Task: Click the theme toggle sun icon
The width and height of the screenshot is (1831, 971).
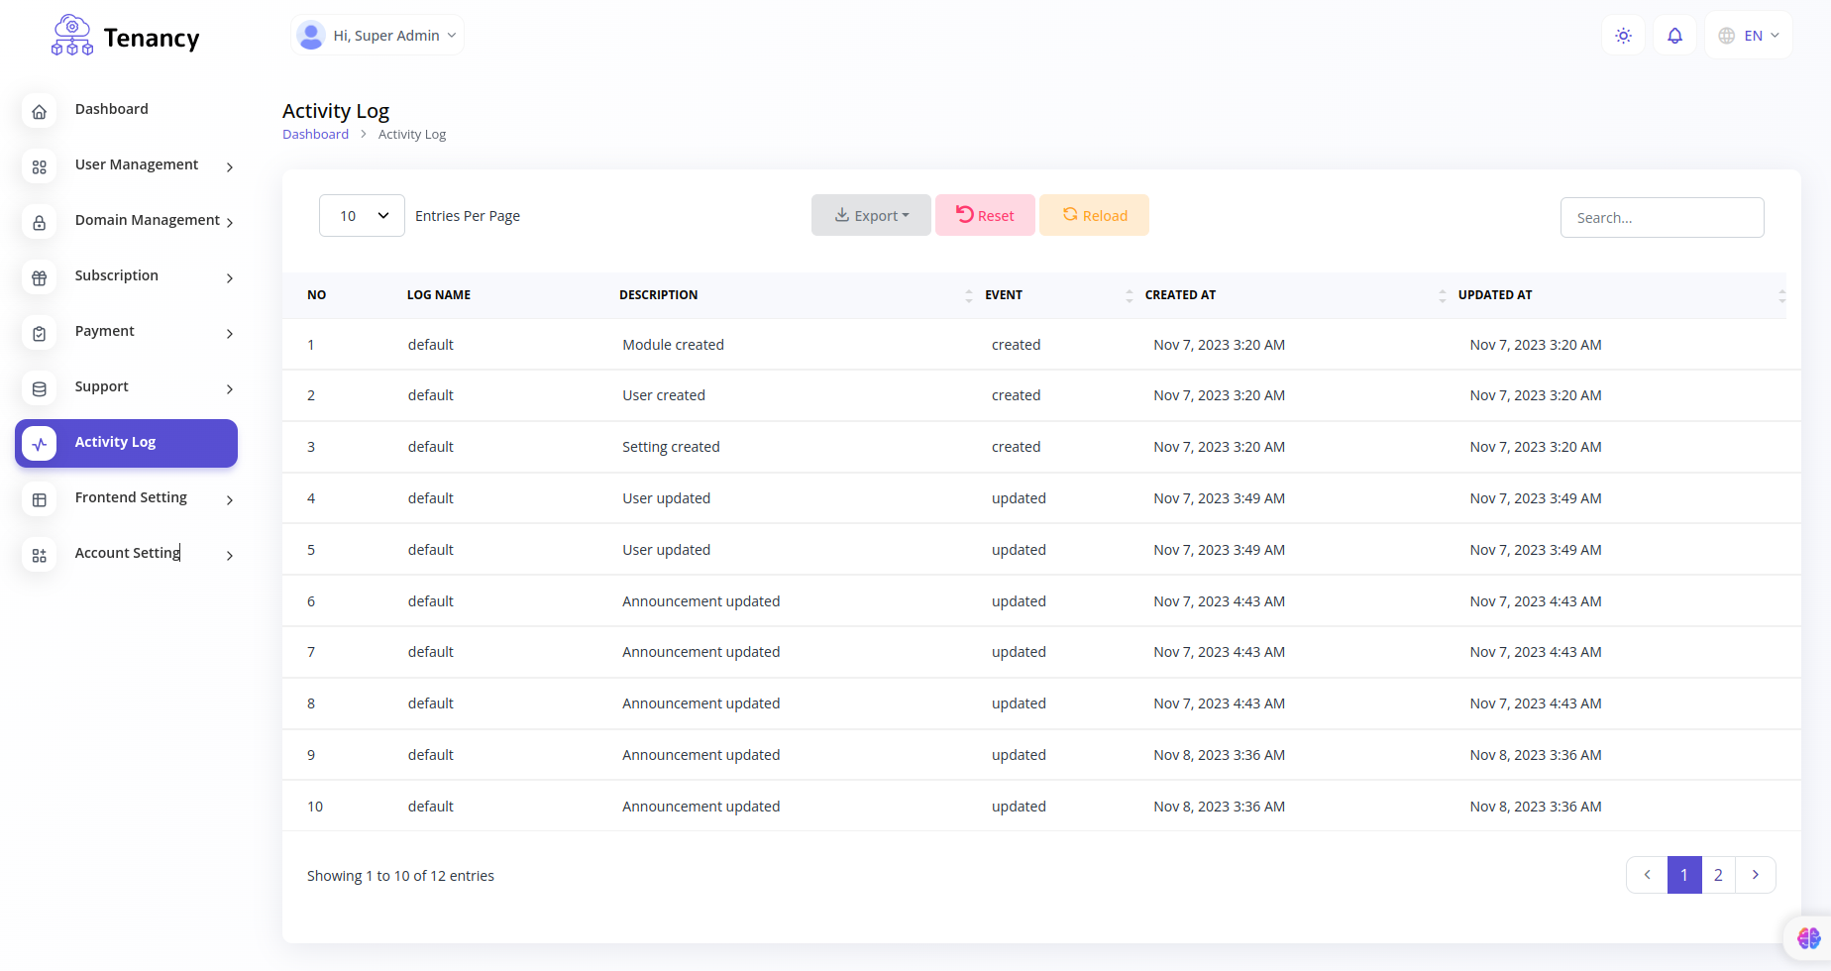Action: pyautogui.click(x=1623, y=35)
